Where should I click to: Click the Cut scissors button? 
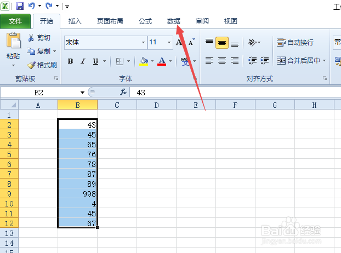[39, 38]
